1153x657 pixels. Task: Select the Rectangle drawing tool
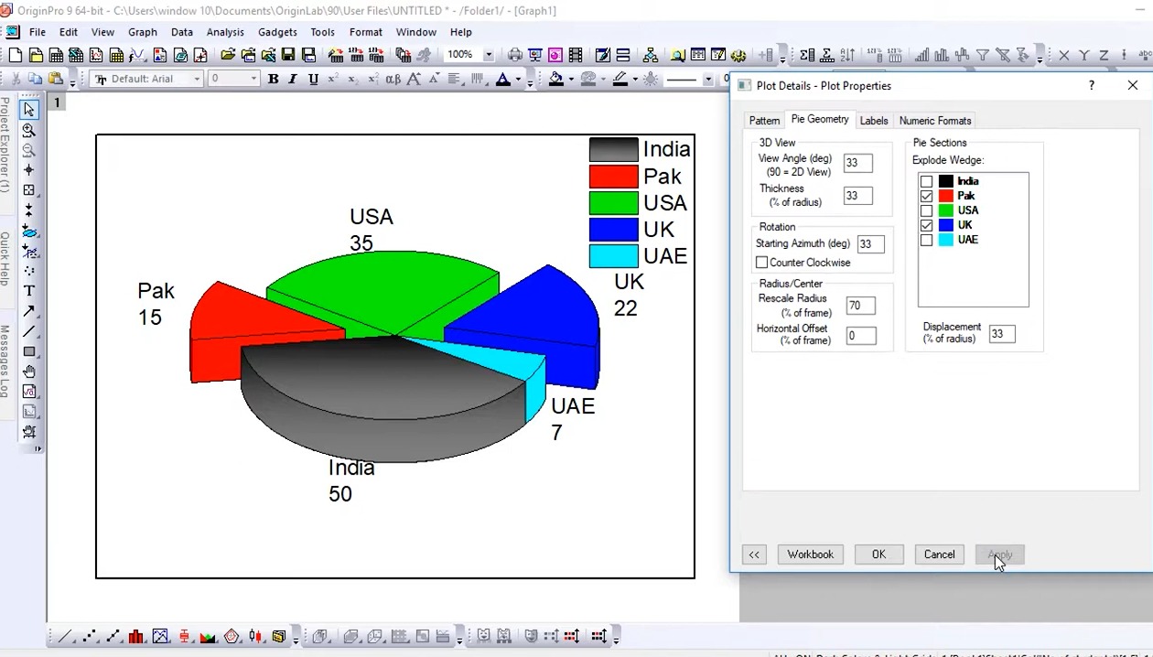click(x=29, y=351)
